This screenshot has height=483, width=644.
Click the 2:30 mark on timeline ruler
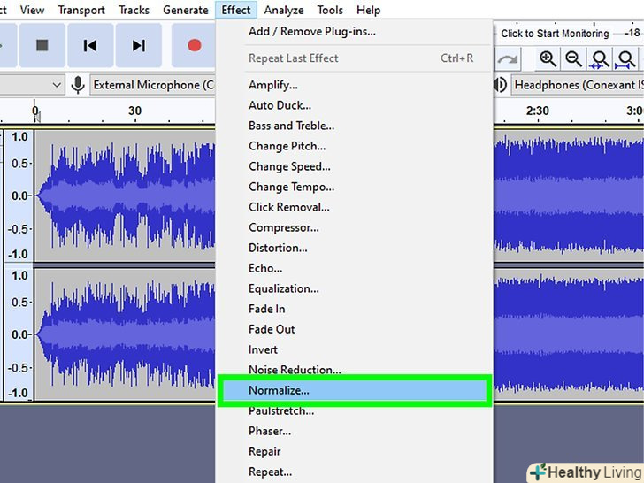point(537,111)
